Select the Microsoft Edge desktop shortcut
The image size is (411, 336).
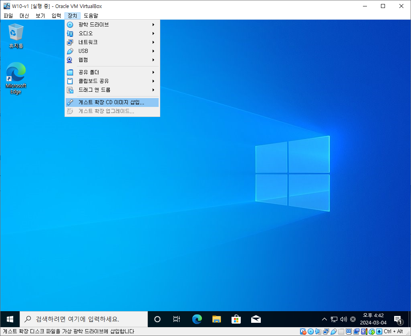(x=16, y=78)
